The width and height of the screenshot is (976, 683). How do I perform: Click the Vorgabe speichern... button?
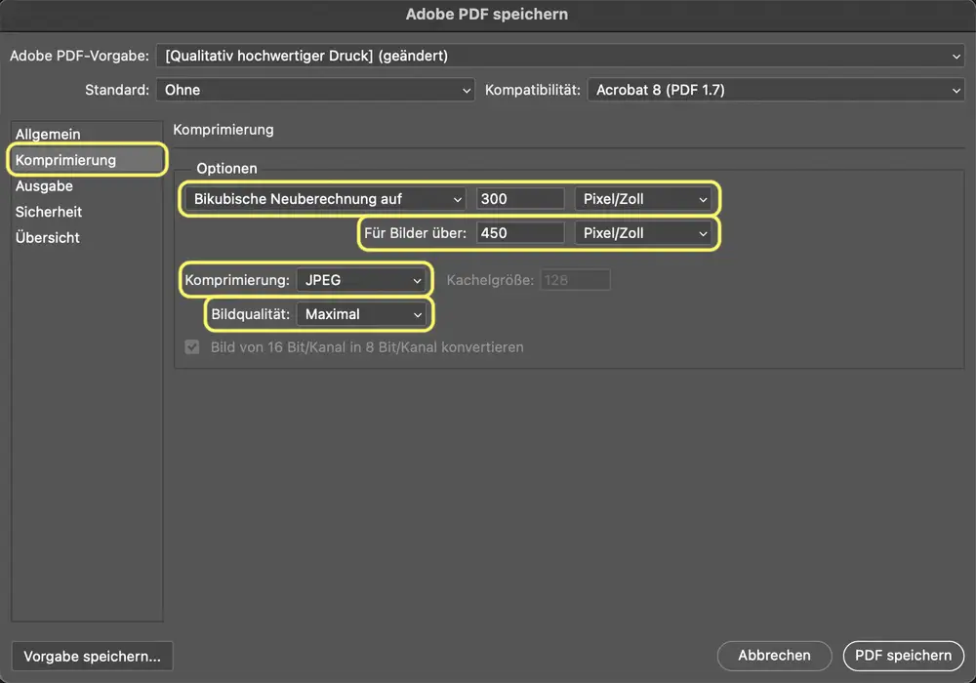coord(92,657)
